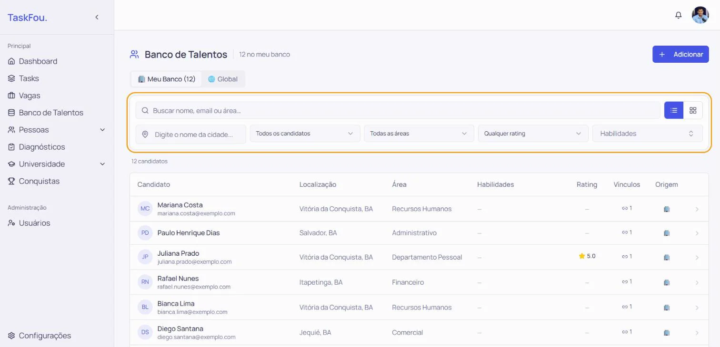
Task: Open the user profile avatar menu
Action: (700, 15)
